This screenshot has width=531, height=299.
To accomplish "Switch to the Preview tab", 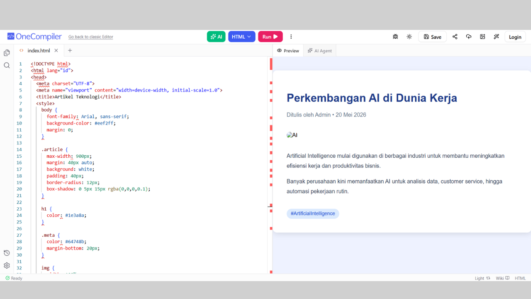I will (x=288, y=51).
